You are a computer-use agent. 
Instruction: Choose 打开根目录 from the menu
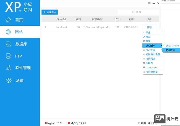click(152, 72)
